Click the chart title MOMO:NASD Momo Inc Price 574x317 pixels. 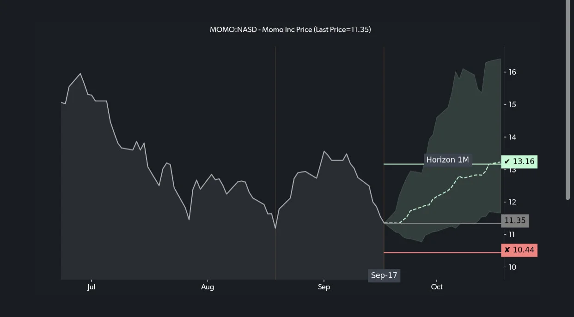click(x=290, y=30)
